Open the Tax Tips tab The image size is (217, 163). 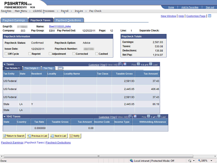[48, 68]
